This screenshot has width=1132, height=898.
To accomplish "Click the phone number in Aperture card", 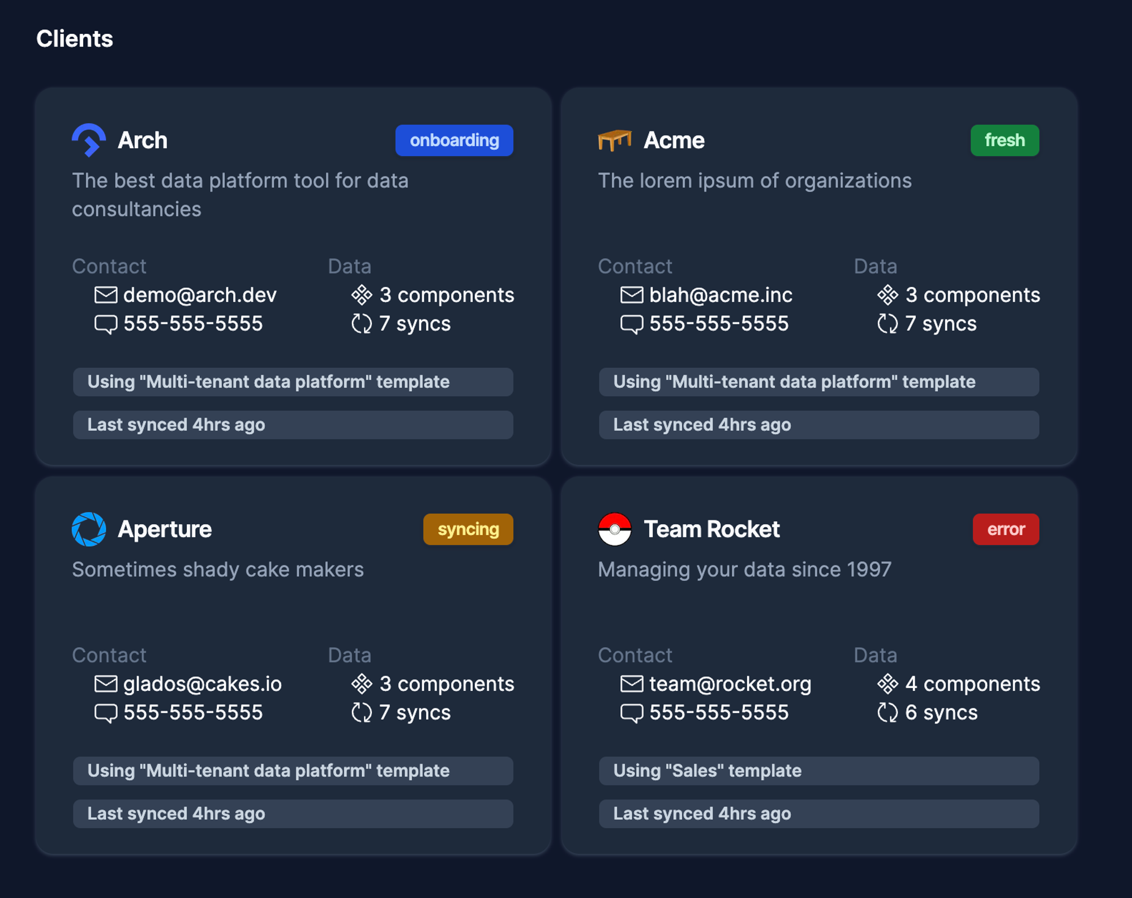I will [193, 713].
